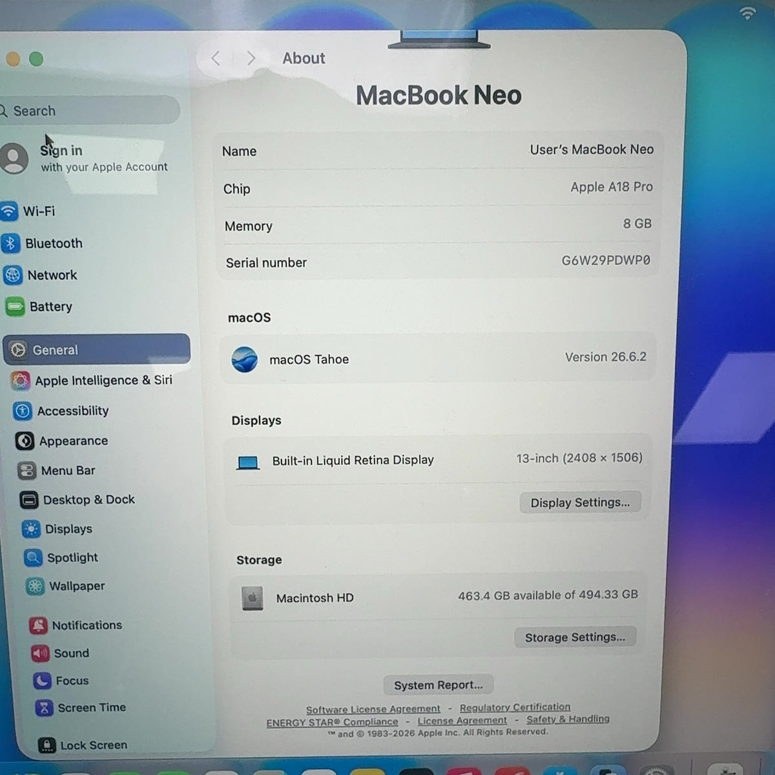Click the Wi-Fi status icon in the menu bar
The width and height of the screenshot is (775, 775).
click(x=748, y=12)
